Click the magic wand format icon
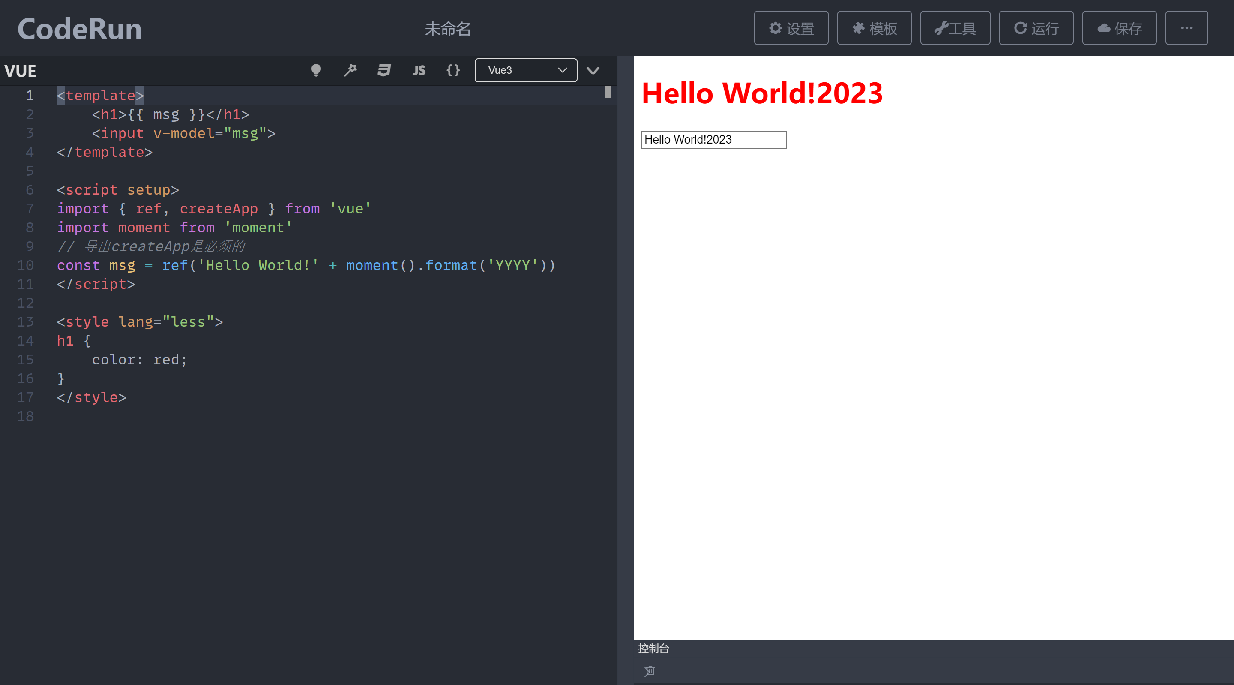 [x=350, y=70]
